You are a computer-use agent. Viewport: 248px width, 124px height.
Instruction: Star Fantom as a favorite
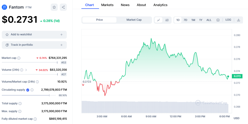tap(54, 7)
